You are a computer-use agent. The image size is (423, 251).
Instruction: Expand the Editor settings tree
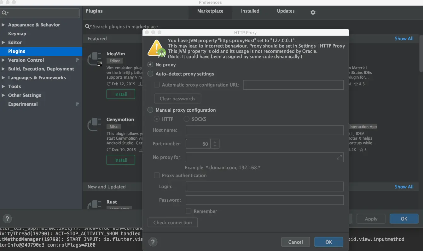coord(3,42)
